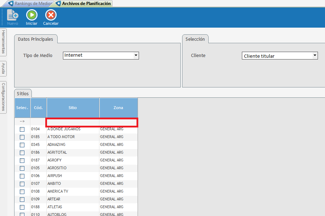Open the Ayuda side panel tab
This screenshot has height=216, width=325.
[x=3, y=68]
